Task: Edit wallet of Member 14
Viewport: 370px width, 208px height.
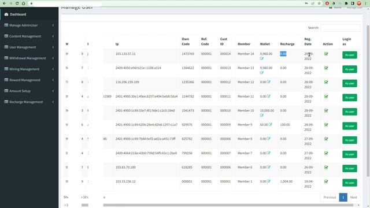Action: point(262,58)
